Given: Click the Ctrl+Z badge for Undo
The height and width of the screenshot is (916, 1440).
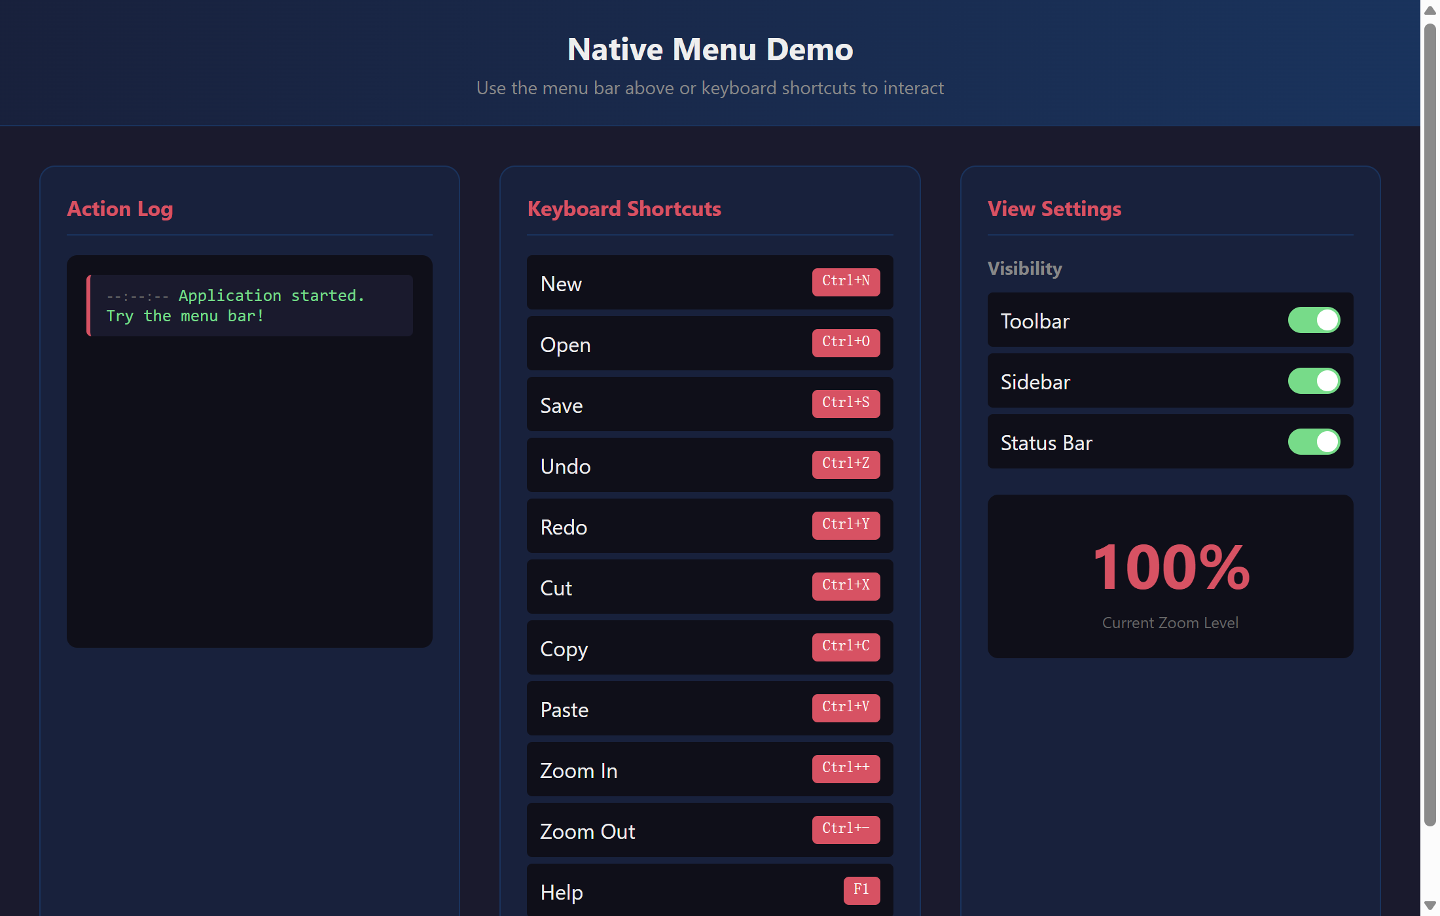Looking at the screenshot, I should coord(846,464).
